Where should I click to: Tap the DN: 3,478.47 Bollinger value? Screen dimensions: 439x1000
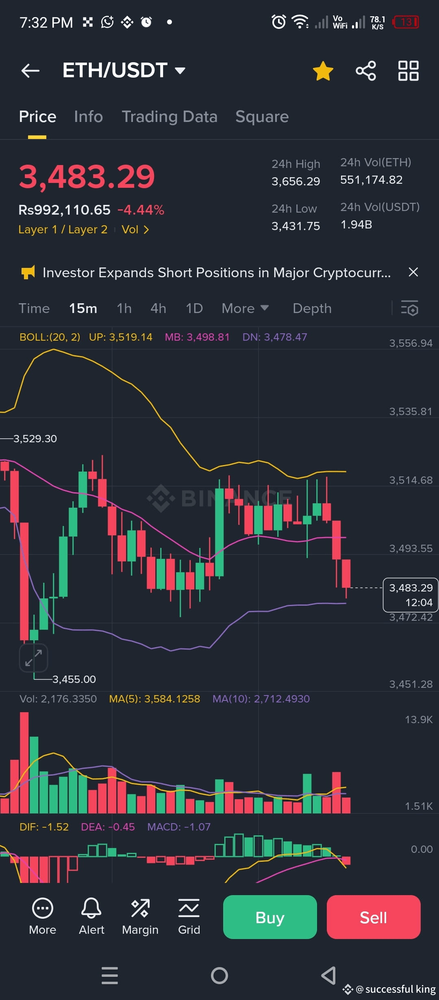pos(275,337)
